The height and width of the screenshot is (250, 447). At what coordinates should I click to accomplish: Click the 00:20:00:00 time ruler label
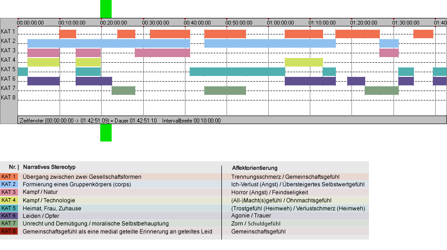coord(114,23)
